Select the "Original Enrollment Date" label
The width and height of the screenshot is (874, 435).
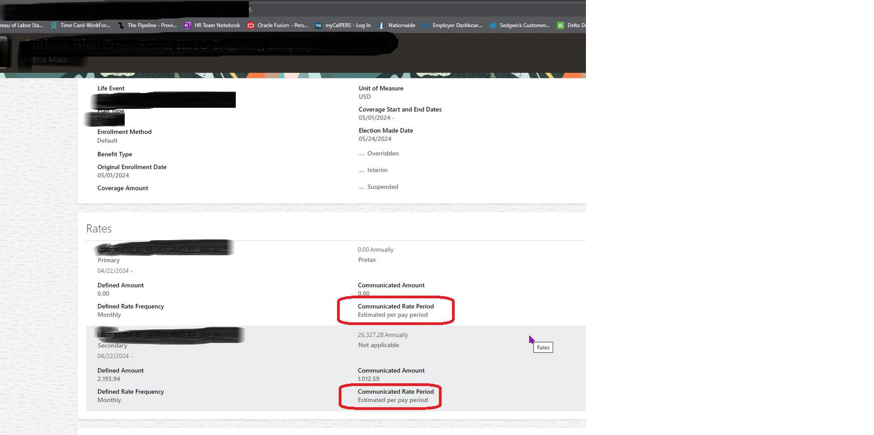[x=132, y=167]
